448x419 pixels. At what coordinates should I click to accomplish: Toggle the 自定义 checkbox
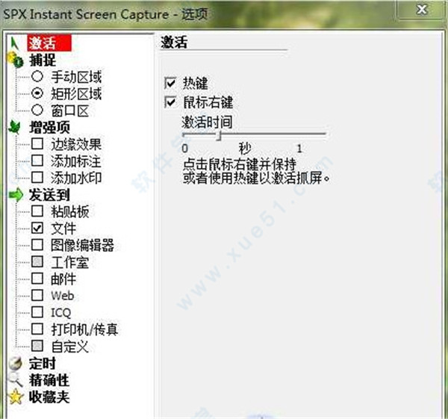(x=37, y=346)
